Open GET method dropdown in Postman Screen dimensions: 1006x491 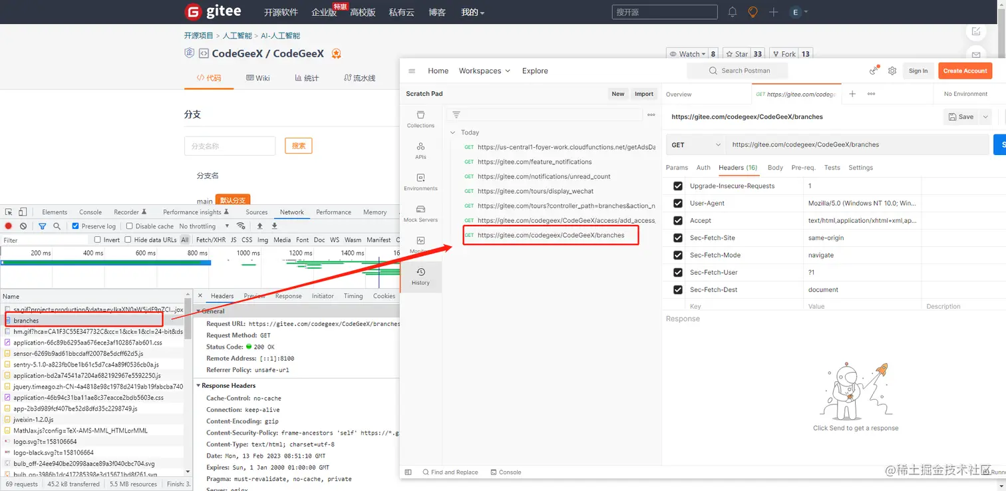(696, 144)
